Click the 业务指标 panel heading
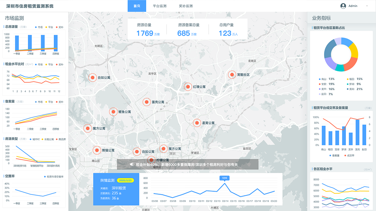Screen dimensions: 376x211 (x=321, y=18)
